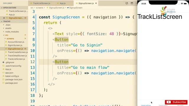Viewport: 189px width, 106px height.
Task: Open SigninScreen.js in the explorer
Action: click(x=15, y=45)
